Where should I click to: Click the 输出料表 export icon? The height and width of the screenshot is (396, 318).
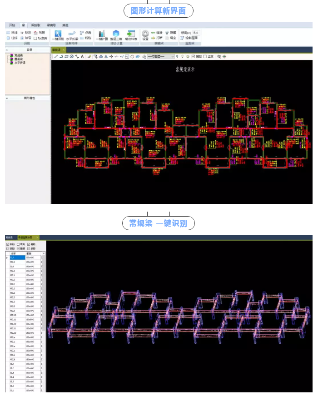click(x=131, y=35)
